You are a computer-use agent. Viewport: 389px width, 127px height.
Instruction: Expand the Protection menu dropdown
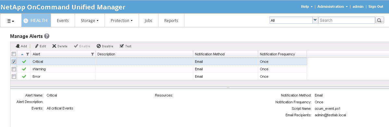point(121,20)
